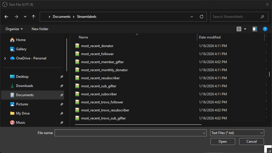This screenshot has height=153, width=272.
Task: Sort files by Date modified column
Action: click(210, 37)
